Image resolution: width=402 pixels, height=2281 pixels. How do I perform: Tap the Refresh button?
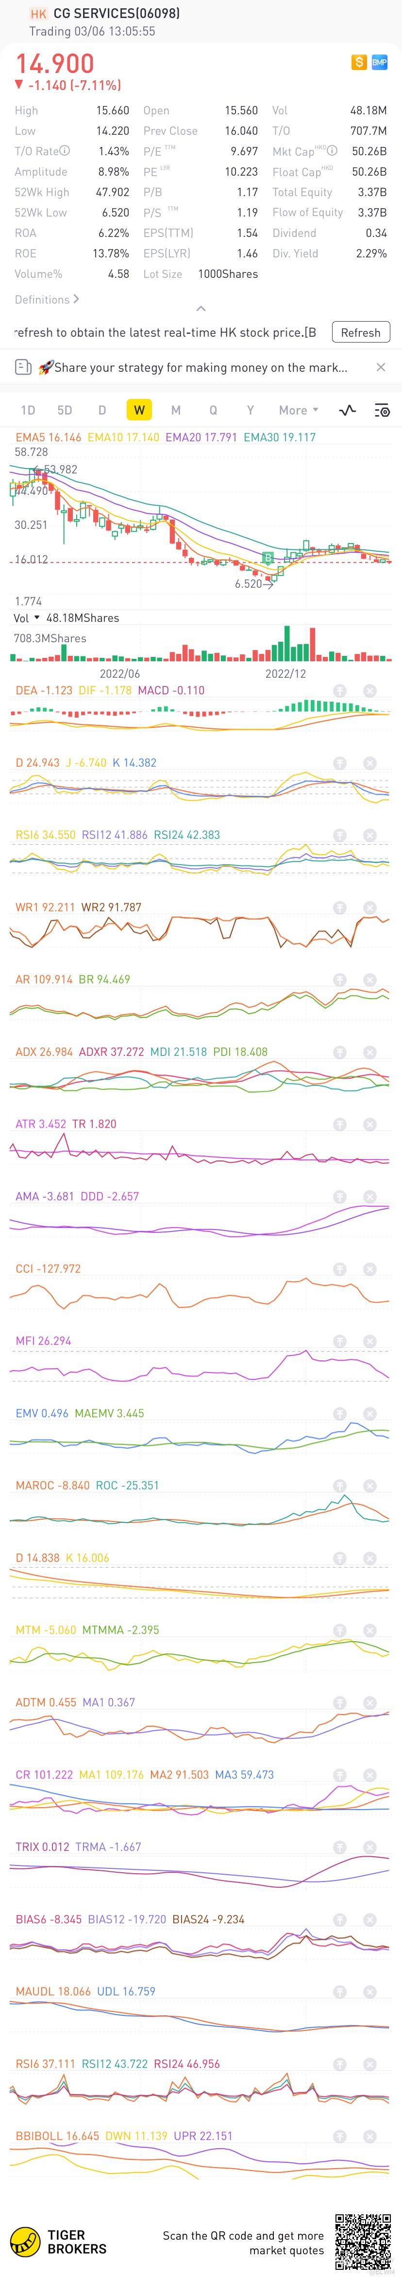pyautogui.click(x=360, y=333)
